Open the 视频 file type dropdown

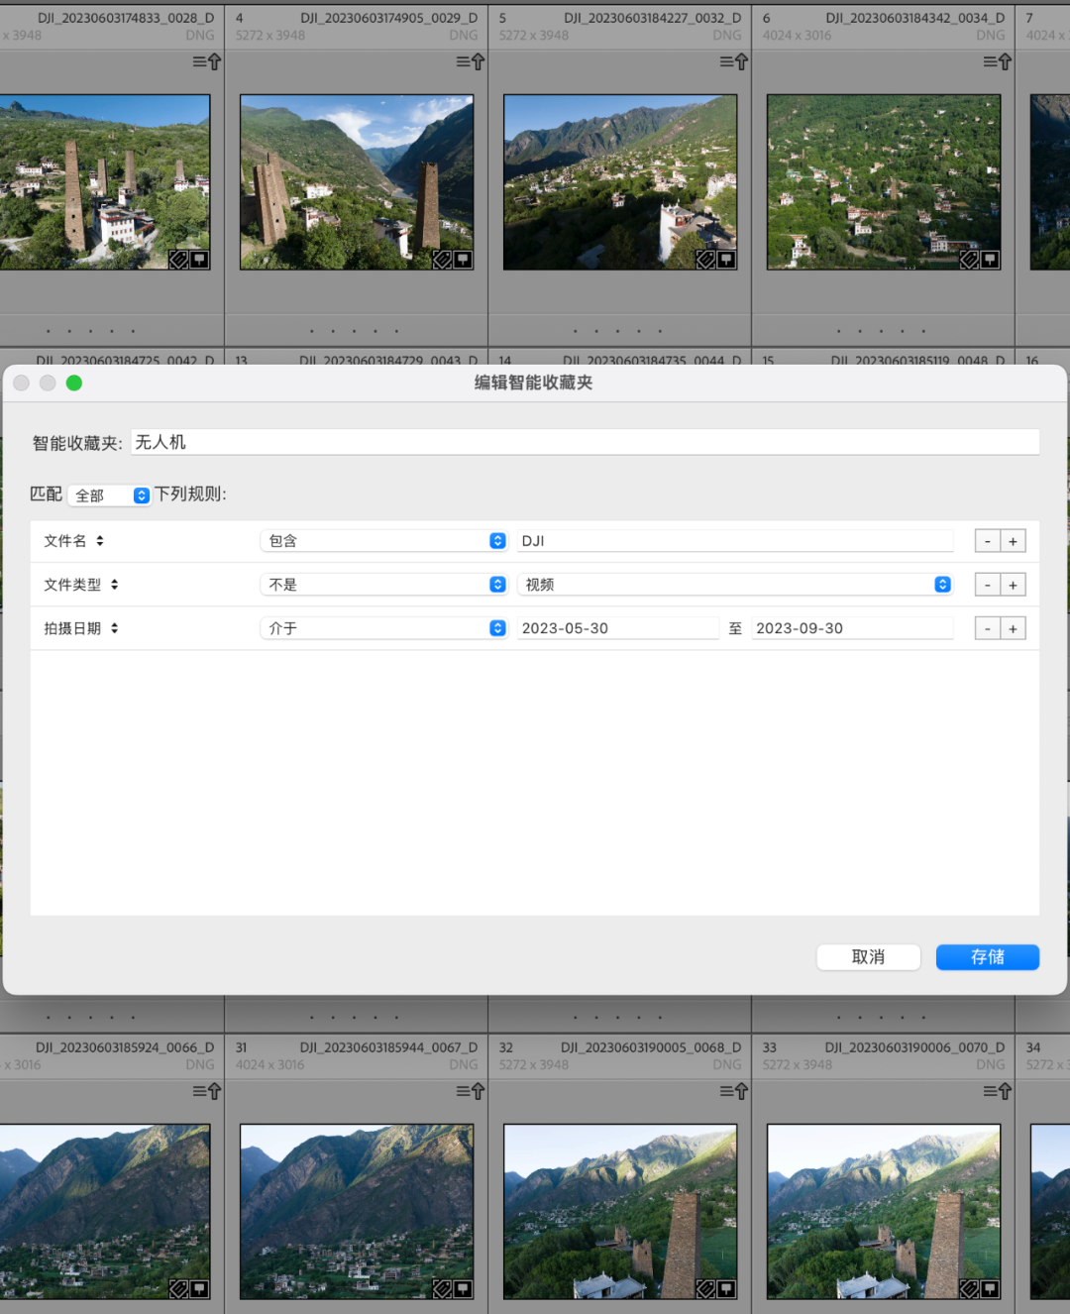click(x=735, y=585)
